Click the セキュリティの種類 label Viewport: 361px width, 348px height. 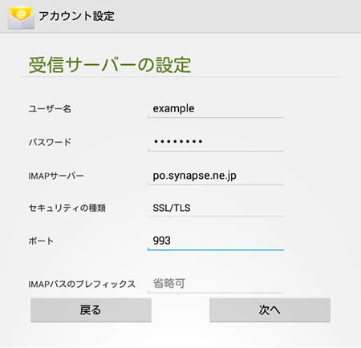click(x=67, y=208)
